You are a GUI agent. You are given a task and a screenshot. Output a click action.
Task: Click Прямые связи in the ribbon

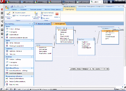pyautogui.click(x=47, y=15)
